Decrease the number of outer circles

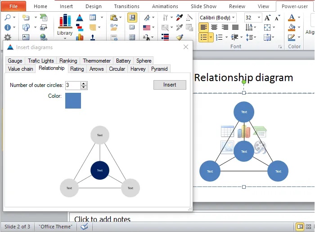(x=84, y=87)
